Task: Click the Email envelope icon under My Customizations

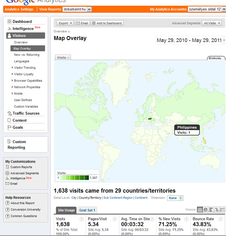Action: click(7, 183)
